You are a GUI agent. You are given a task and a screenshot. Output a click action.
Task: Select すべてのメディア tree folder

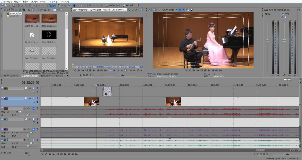(15, 14)
